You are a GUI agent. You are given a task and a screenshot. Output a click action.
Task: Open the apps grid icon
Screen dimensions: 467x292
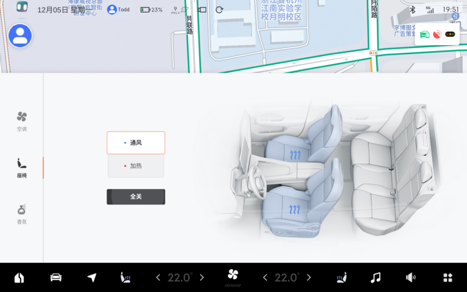(448, 278)
